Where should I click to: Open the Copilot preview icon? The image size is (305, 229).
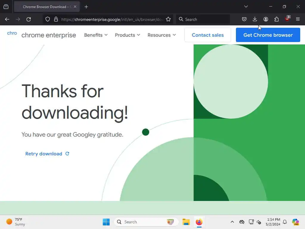(295, 222)
